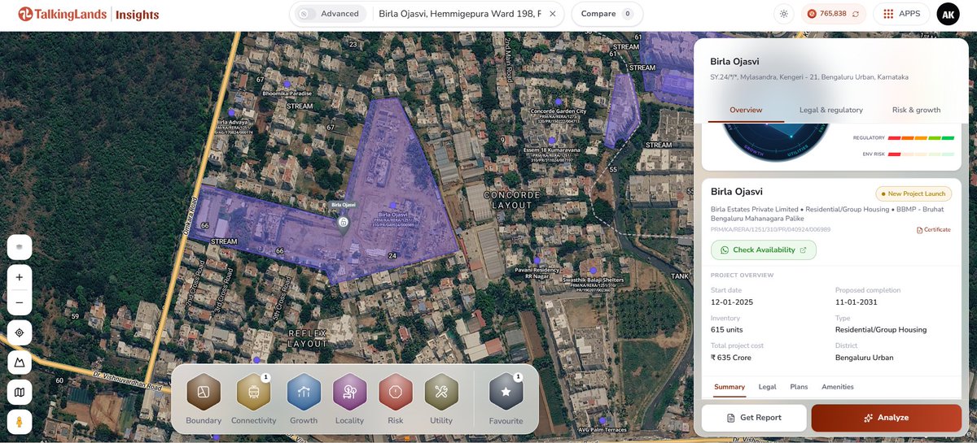Select the Summary sub-tab

click(729, 387)
